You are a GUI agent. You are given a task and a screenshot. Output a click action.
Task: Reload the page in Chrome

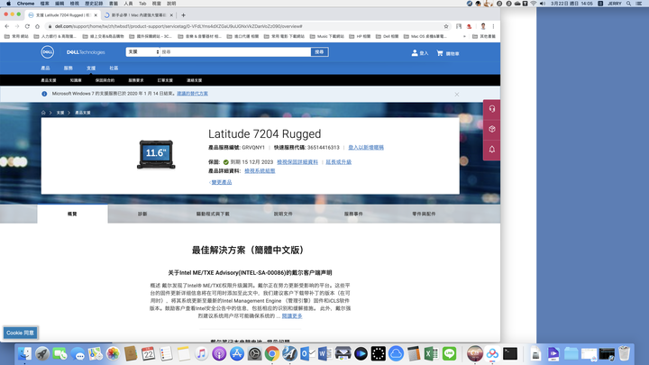tap(27, 26)
